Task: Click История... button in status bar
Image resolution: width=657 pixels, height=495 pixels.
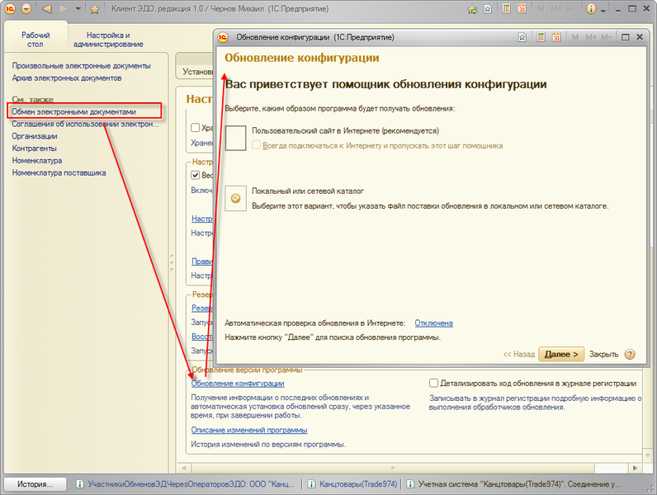Action: click(x=35, y=484)
